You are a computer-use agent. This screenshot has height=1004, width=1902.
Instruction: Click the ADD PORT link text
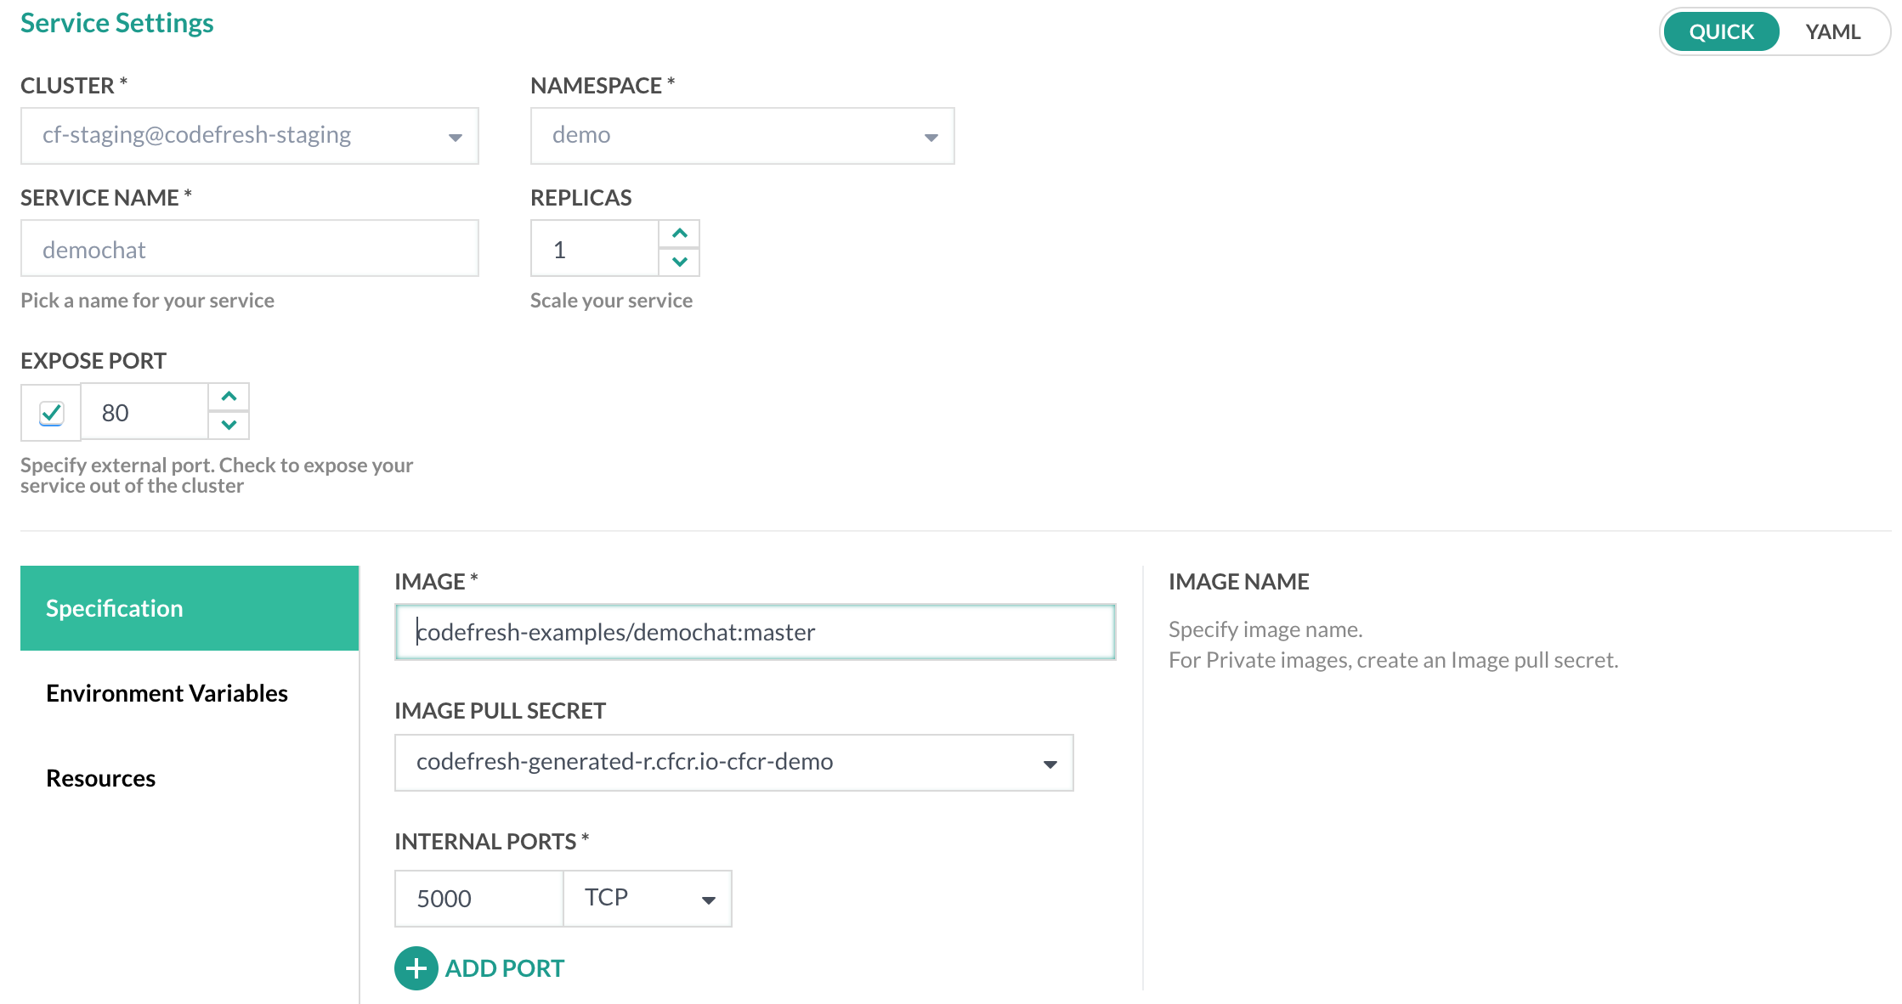[x=504, y=967]
